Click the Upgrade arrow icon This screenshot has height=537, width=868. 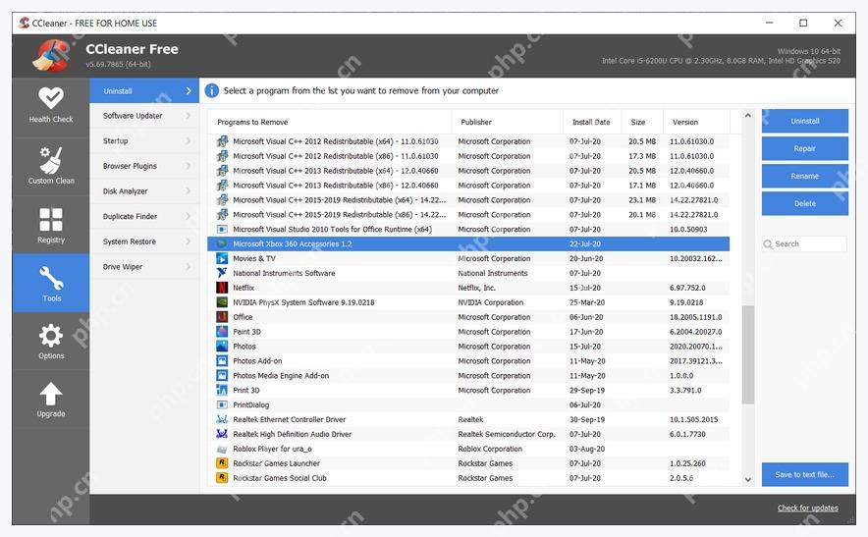(51, 395)
